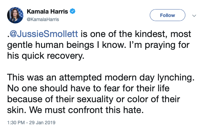The width and height of the screenshot is (204, 129).
Task: Open the @JussieSmollett mention link
Action: (44, 34)
